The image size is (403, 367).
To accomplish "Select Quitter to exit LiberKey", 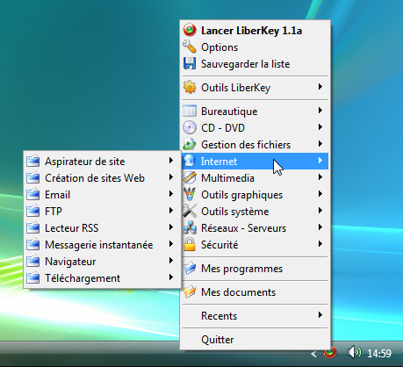I will point(218,340).
